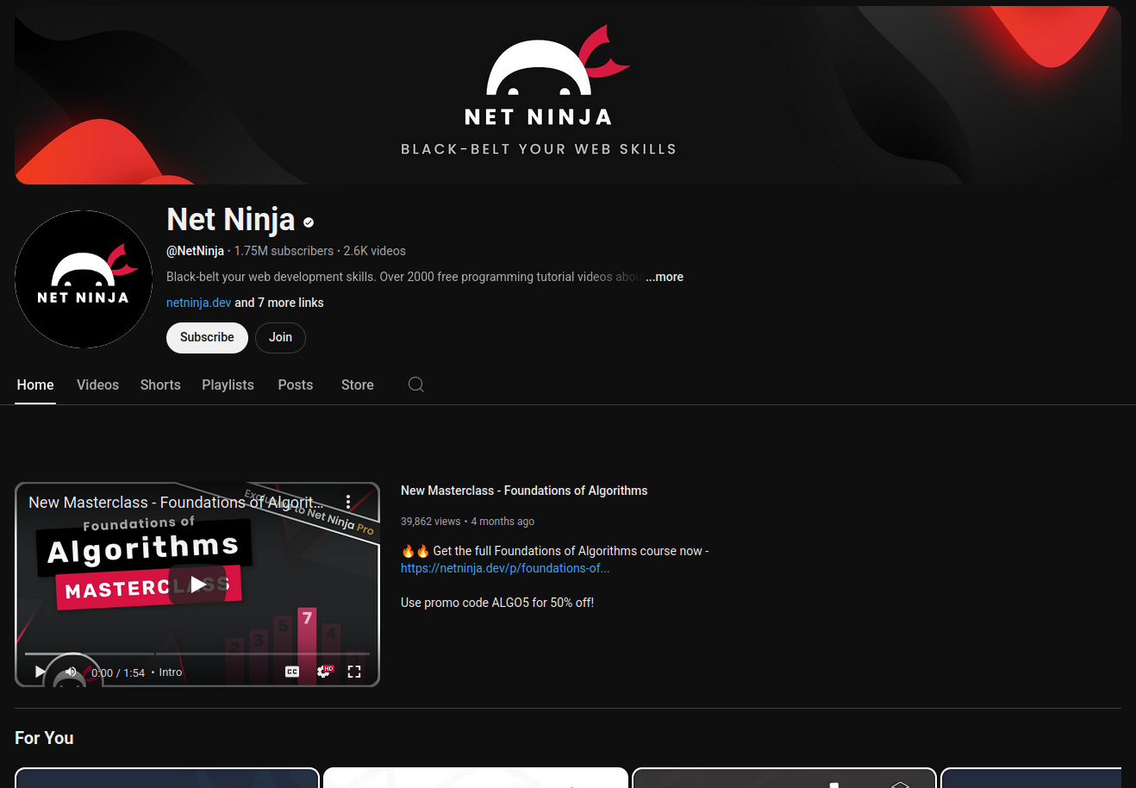Image resolution: width=1136 pixels, height=788 pixels.
Task: Open the Posts tab
Action: click(296, 385)
